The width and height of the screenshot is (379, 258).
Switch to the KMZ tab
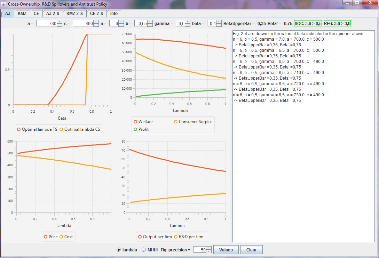22,14
